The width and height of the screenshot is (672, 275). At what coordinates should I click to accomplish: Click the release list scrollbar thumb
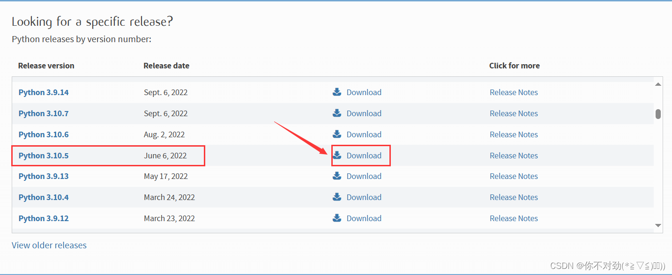[x=658, y=114]
